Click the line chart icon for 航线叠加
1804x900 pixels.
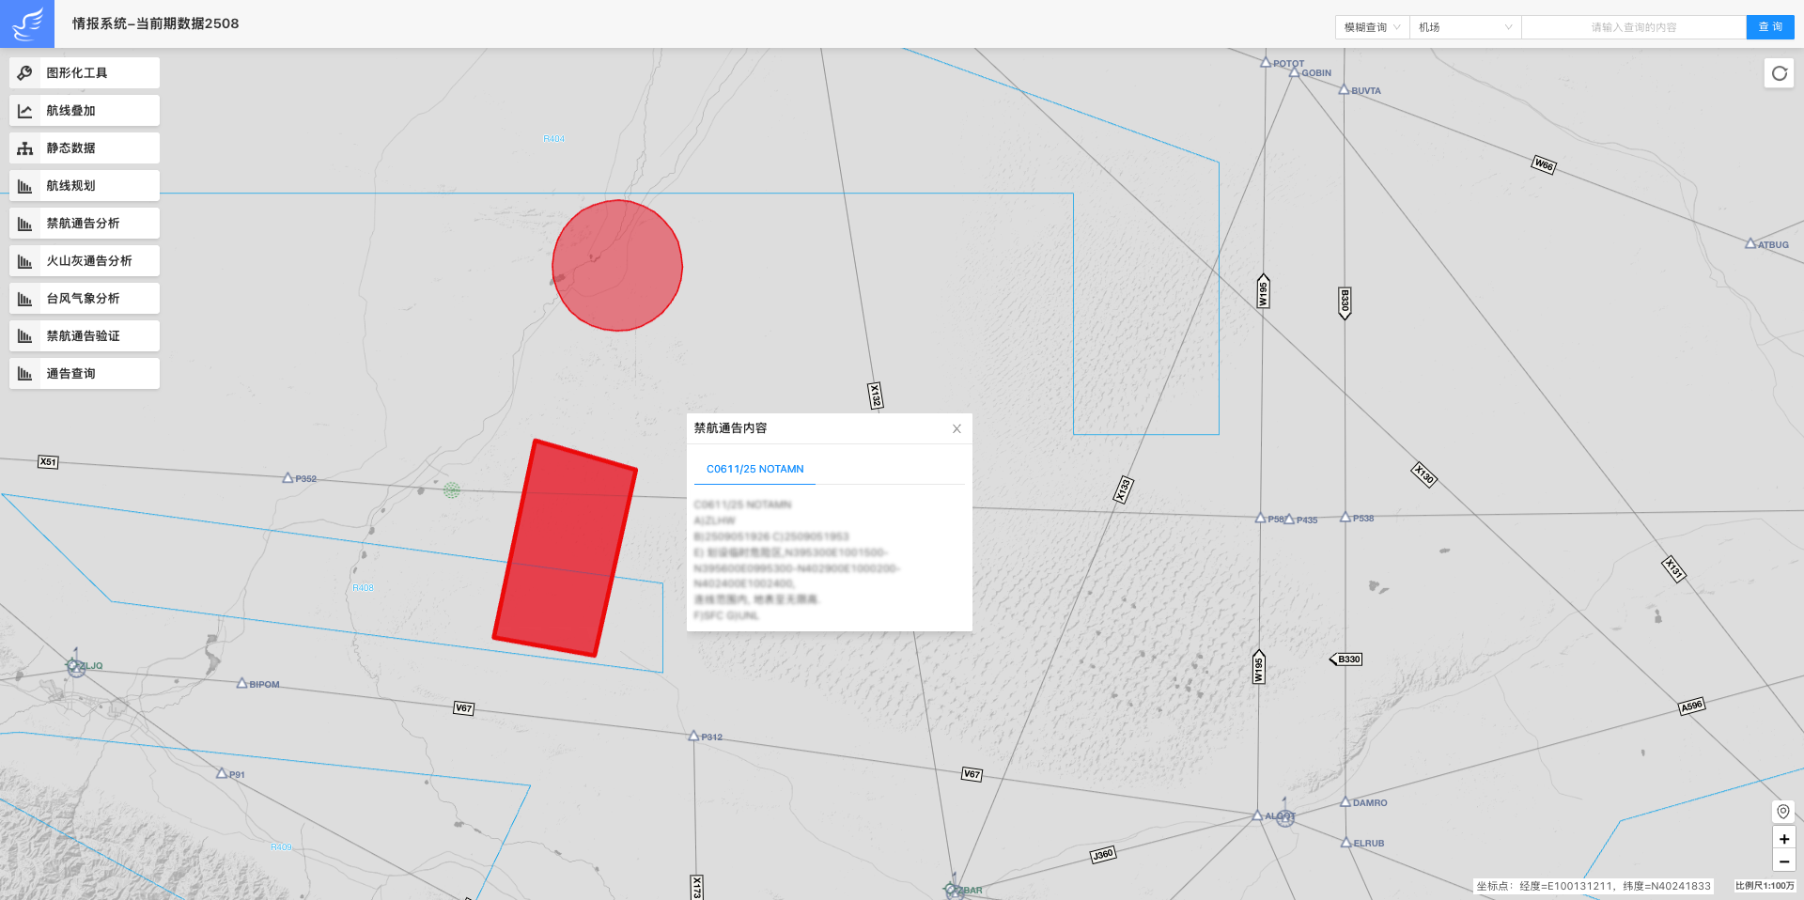pyautogui.click(x=25, y=111)
